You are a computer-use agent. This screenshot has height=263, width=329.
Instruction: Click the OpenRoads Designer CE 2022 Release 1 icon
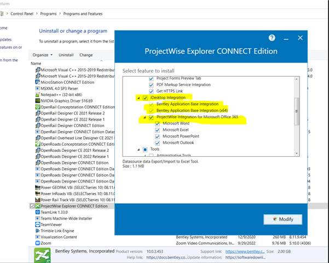coord(38,157)
